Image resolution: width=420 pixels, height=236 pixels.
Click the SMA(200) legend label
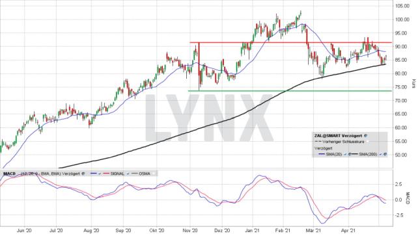368,154
